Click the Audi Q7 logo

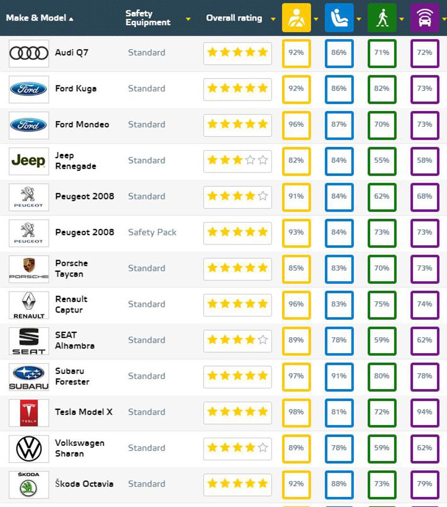pos(29,53)
